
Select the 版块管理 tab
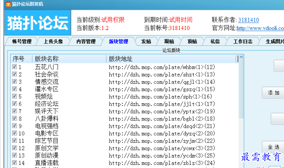click(118, 41)
